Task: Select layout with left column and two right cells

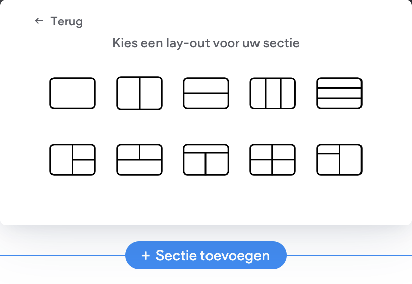Action: point(73,160)
